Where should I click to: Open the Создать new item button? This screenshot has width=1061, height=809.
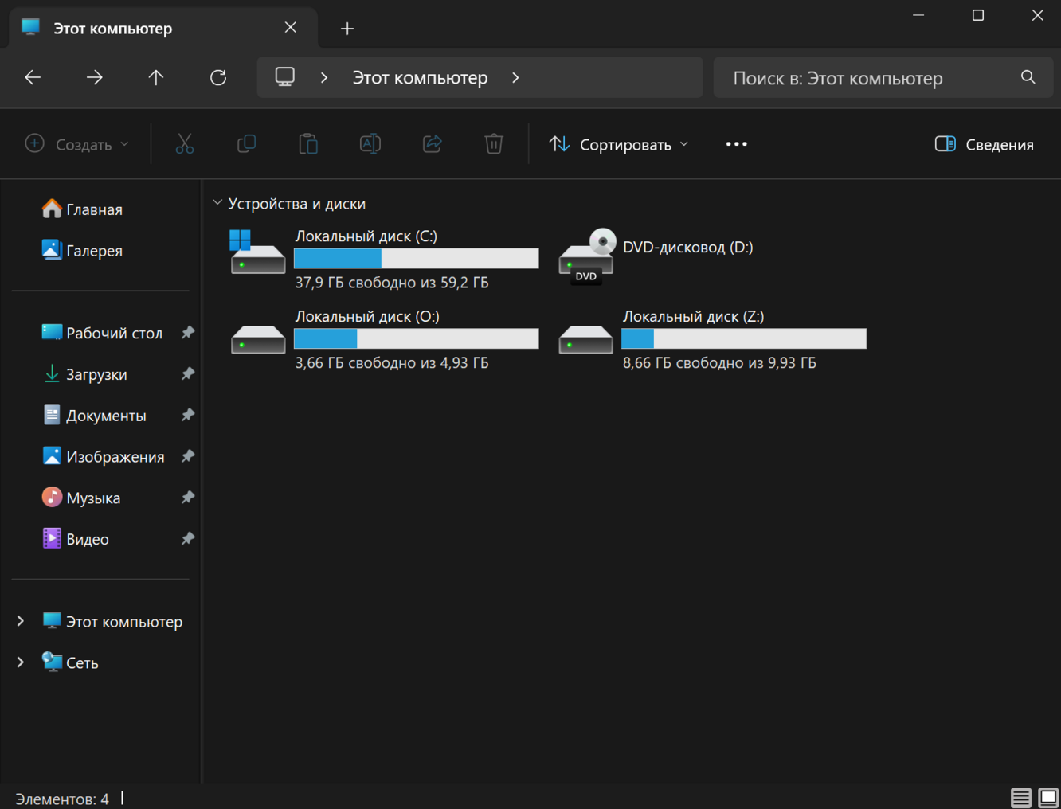point(77,144)
